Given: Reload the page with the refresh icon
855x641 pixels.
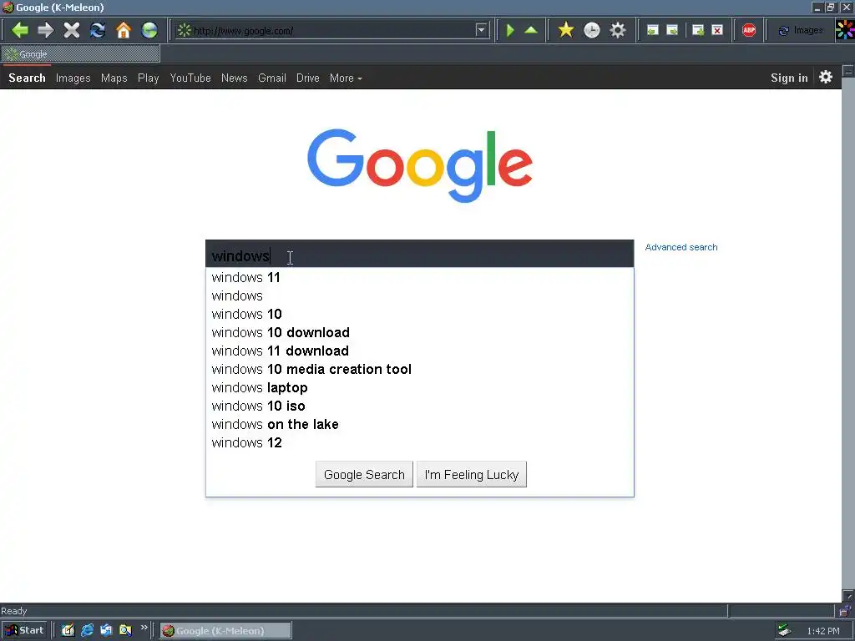Looking at the screenshot, I should 98,30.
